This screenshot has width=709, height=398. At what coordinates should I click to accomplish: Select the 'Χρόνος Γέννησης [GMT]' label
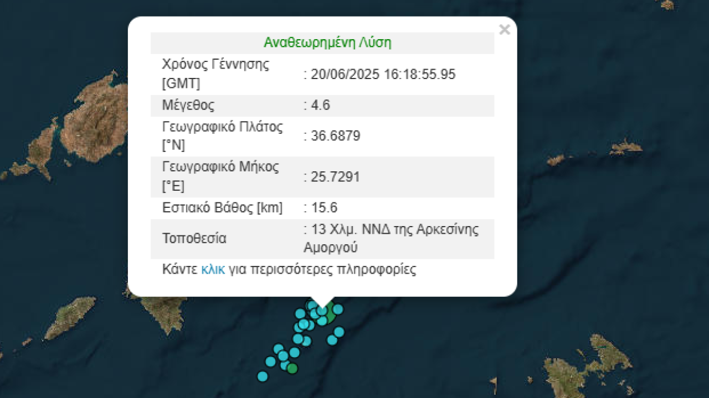tap(215, 74)
